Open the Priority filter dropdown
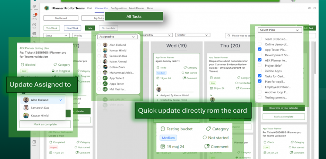This screenshot has height=159, width=326. point(85,36)
